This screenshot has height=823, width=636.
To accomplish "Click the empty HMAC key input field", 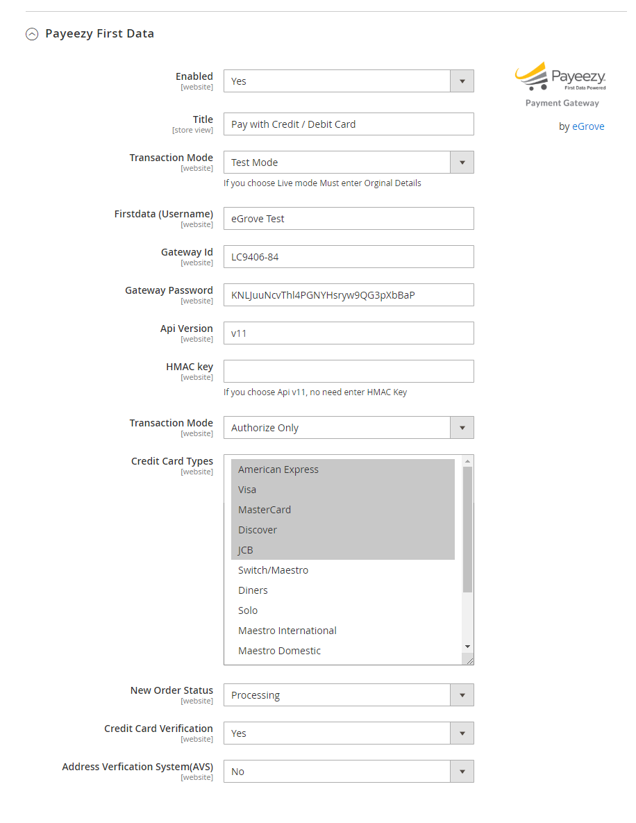I will [x=347, y=371].
